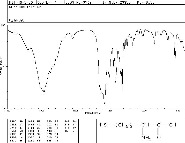Click the 468 entry in the peak table

(67, 131)
